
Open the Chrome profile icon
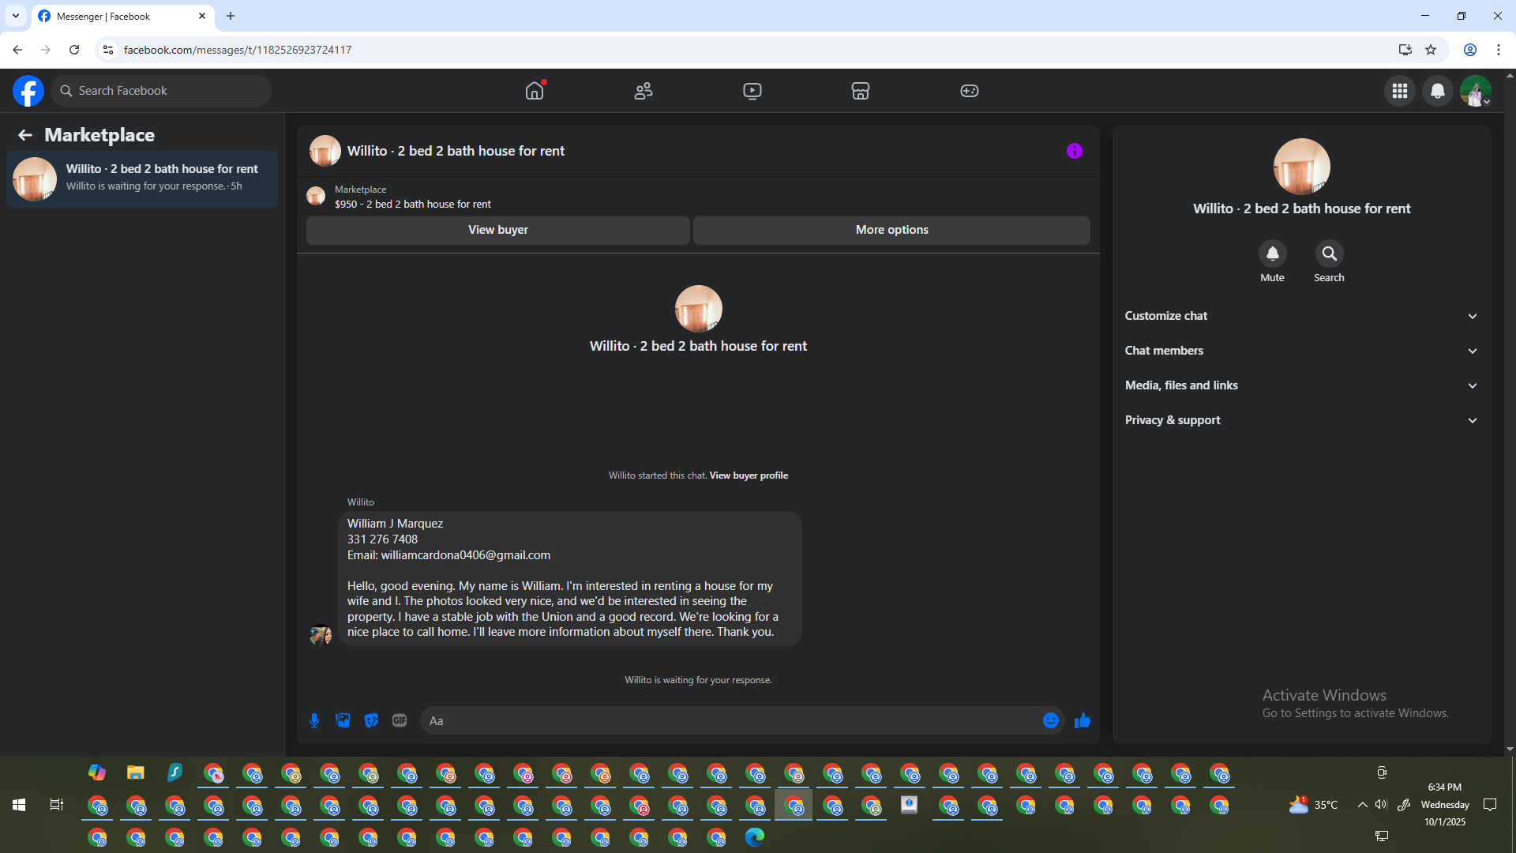point(1470,50)
